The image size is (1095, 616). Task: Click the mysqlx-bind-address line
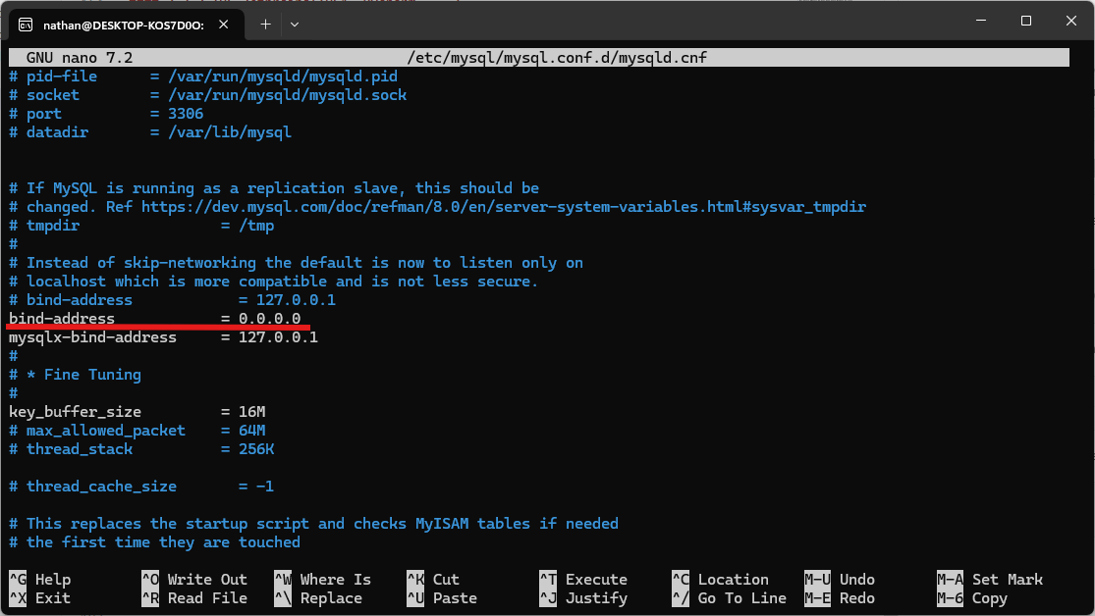[x=93, y=337]
